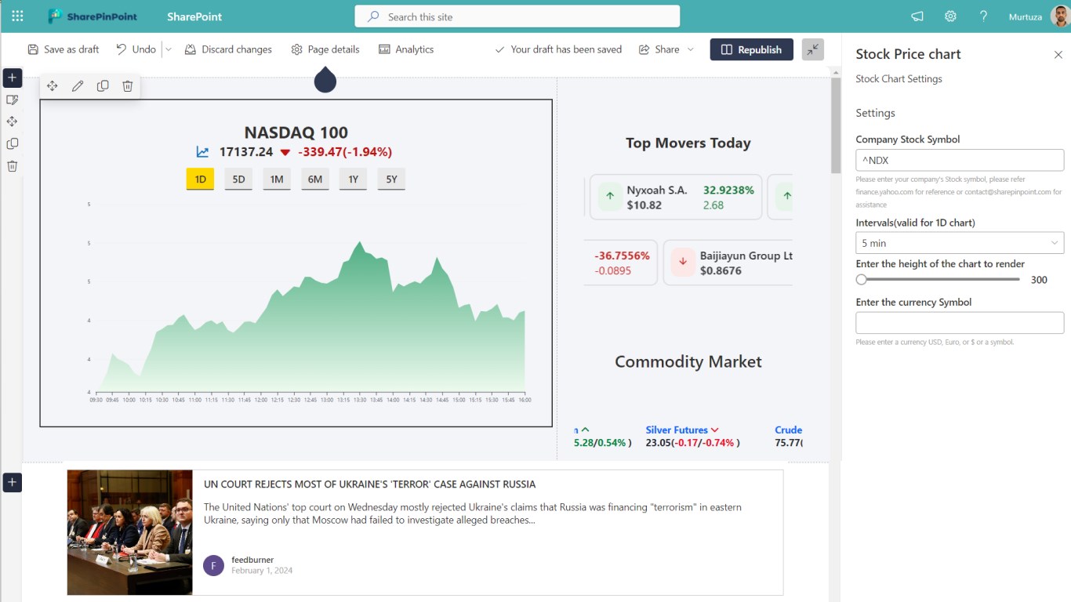Viewport: 1071px width, 602px height.
Task: Delete the stock chart web part
Action: [x=128, y=86]
